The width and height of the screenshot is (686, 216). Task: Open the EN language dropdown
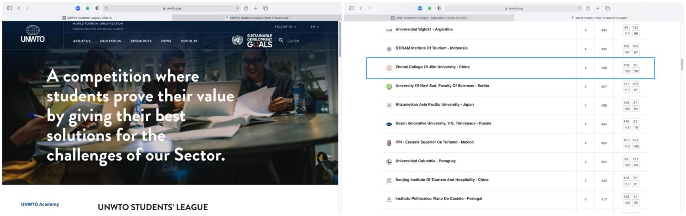(315, 27)
